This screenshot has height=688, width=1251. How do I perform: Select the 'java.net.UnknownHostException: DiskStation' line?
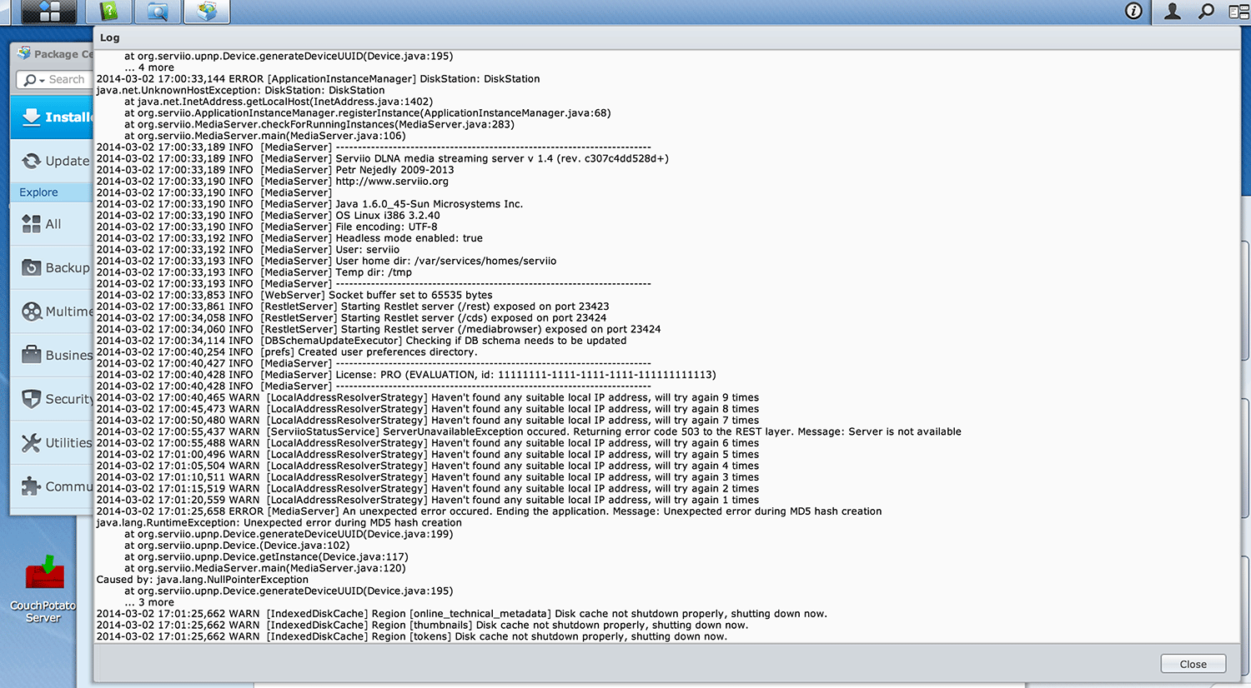tap(240, 90)
